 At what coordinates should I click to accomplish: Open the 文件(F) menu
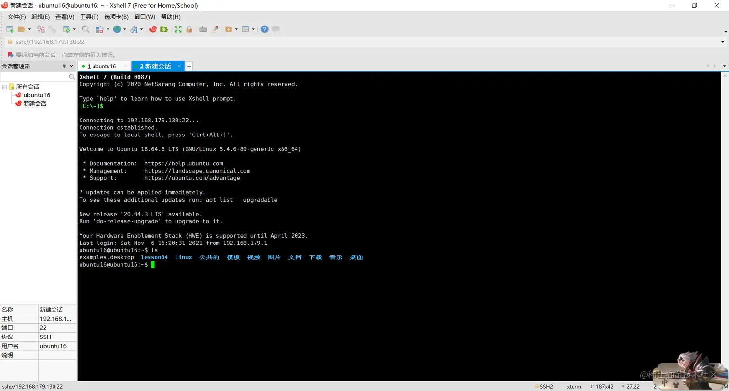point(16,17)
